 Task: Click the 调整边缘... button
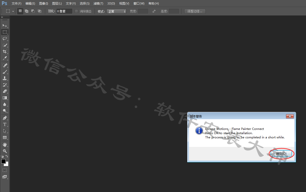(x=195, y=11)
